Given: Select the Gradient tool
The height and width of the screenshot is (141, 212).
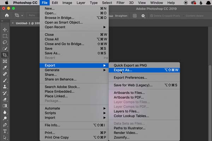Looking at the screenshot, I should pyautogui.click(x=5, y=106).
